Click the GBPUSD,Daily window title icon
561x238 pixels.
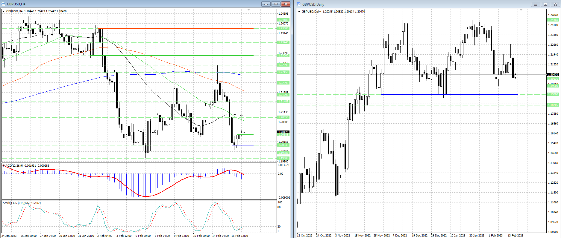pyautogui.click(x=299, y=4)
